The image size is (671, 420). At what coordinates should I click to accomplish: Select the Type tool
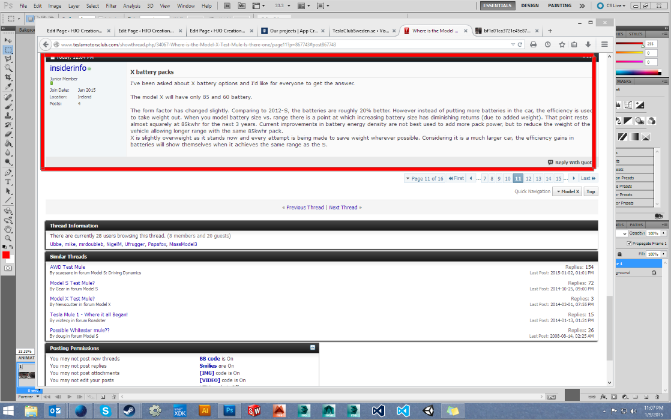(x=8, y=182)
